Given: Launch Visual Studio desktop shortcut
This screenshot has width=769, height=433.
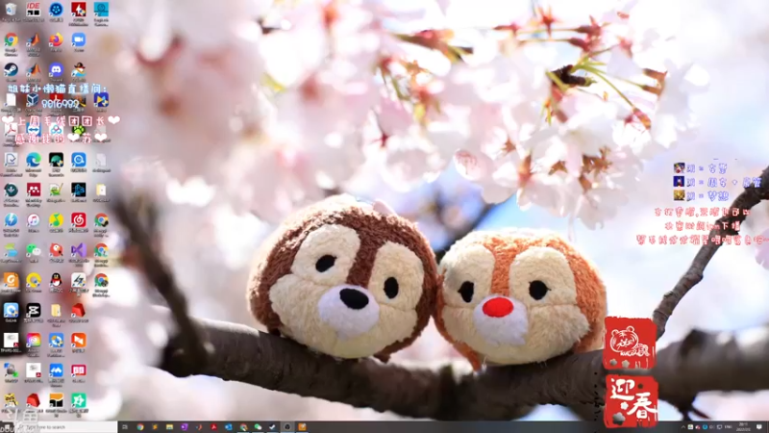Looking at the screenshot, I should pyautogui.click(x=79, y=250).
